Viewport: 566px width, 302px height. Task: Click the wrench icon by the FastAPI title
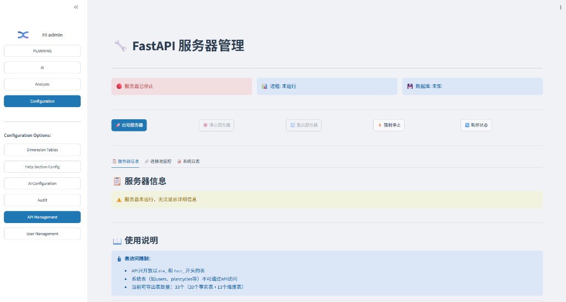coord(120,46)
